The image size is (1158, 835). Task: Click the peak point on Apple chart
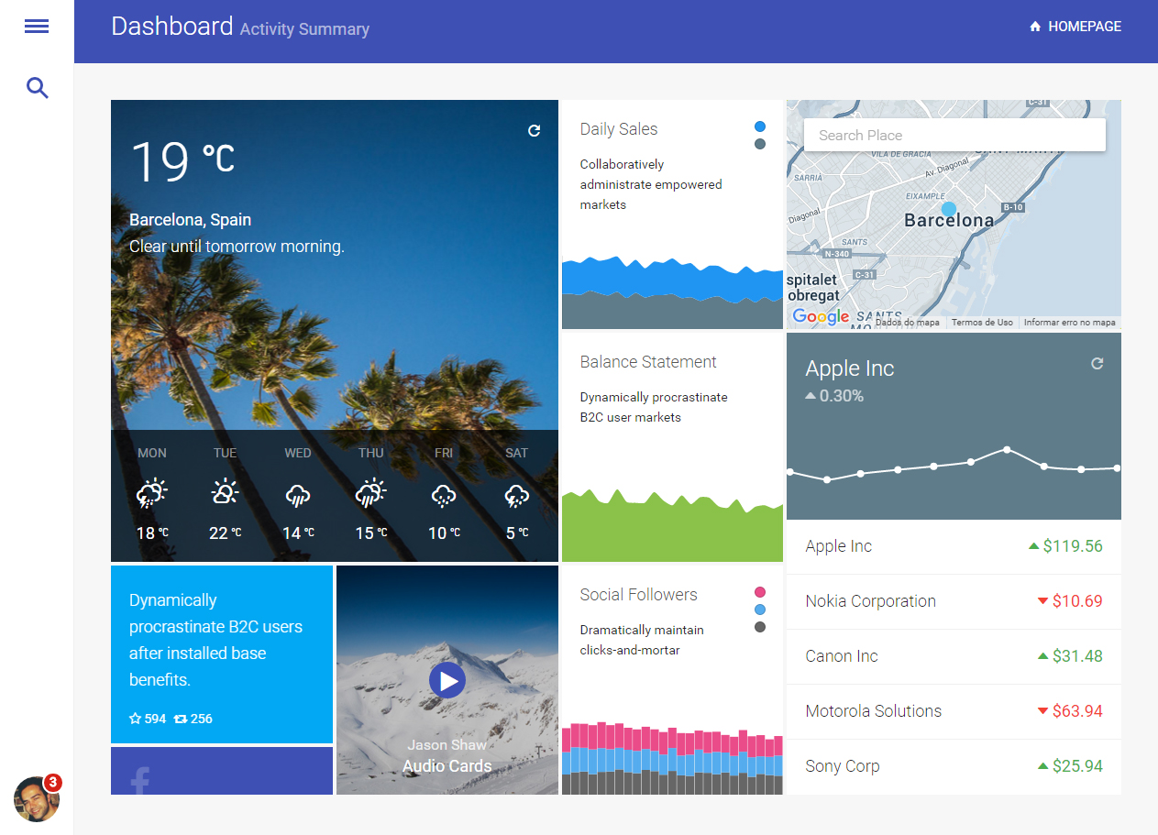coord(1007,449)
